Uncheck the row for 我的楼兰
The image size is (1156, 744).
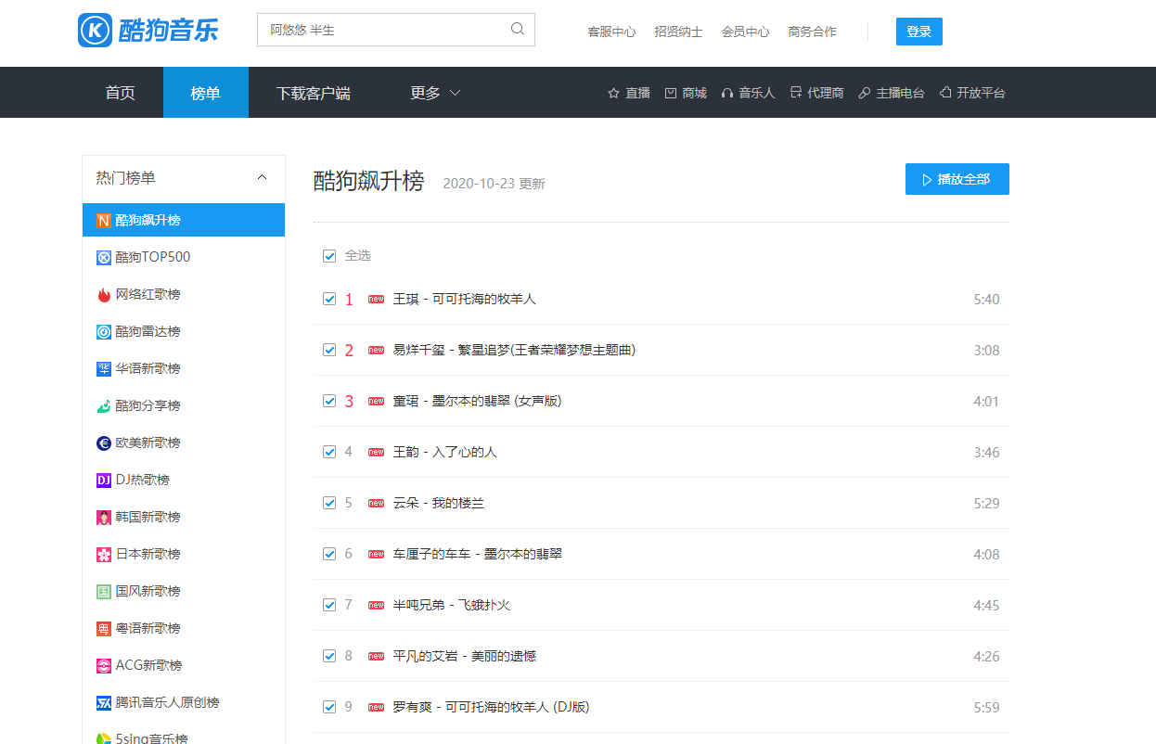click(329, 503)
